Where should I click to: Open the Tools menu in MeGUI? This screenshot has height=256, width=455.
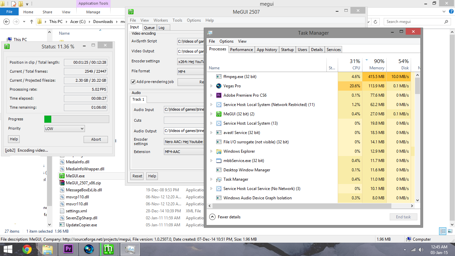[x=177, y=20]
